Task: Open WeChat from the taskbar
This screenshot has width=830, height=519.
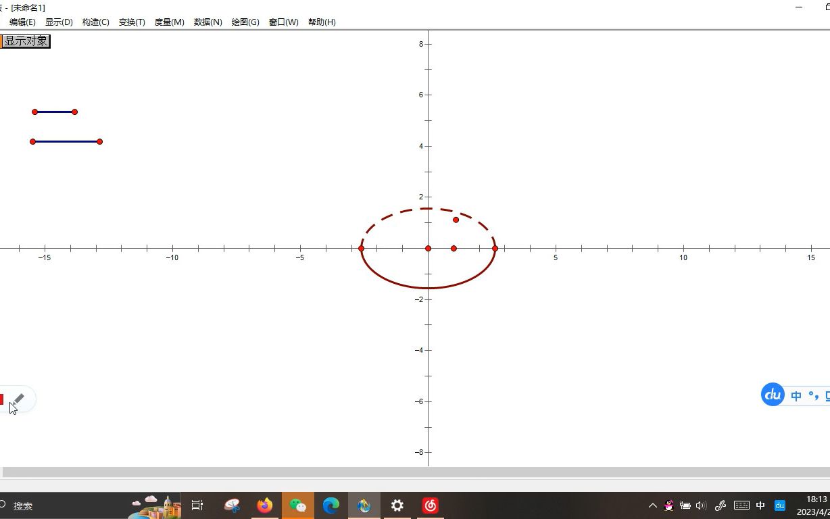Action: (298, 505)
